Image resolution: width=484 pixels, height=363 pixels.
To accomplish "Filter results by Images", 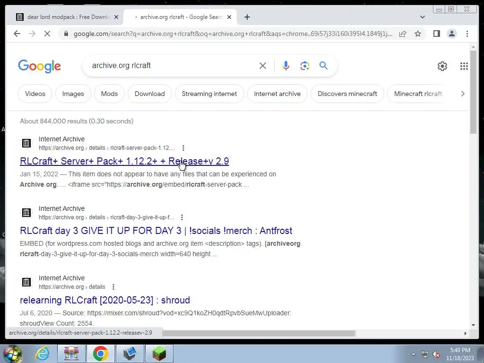I will 73,94.
